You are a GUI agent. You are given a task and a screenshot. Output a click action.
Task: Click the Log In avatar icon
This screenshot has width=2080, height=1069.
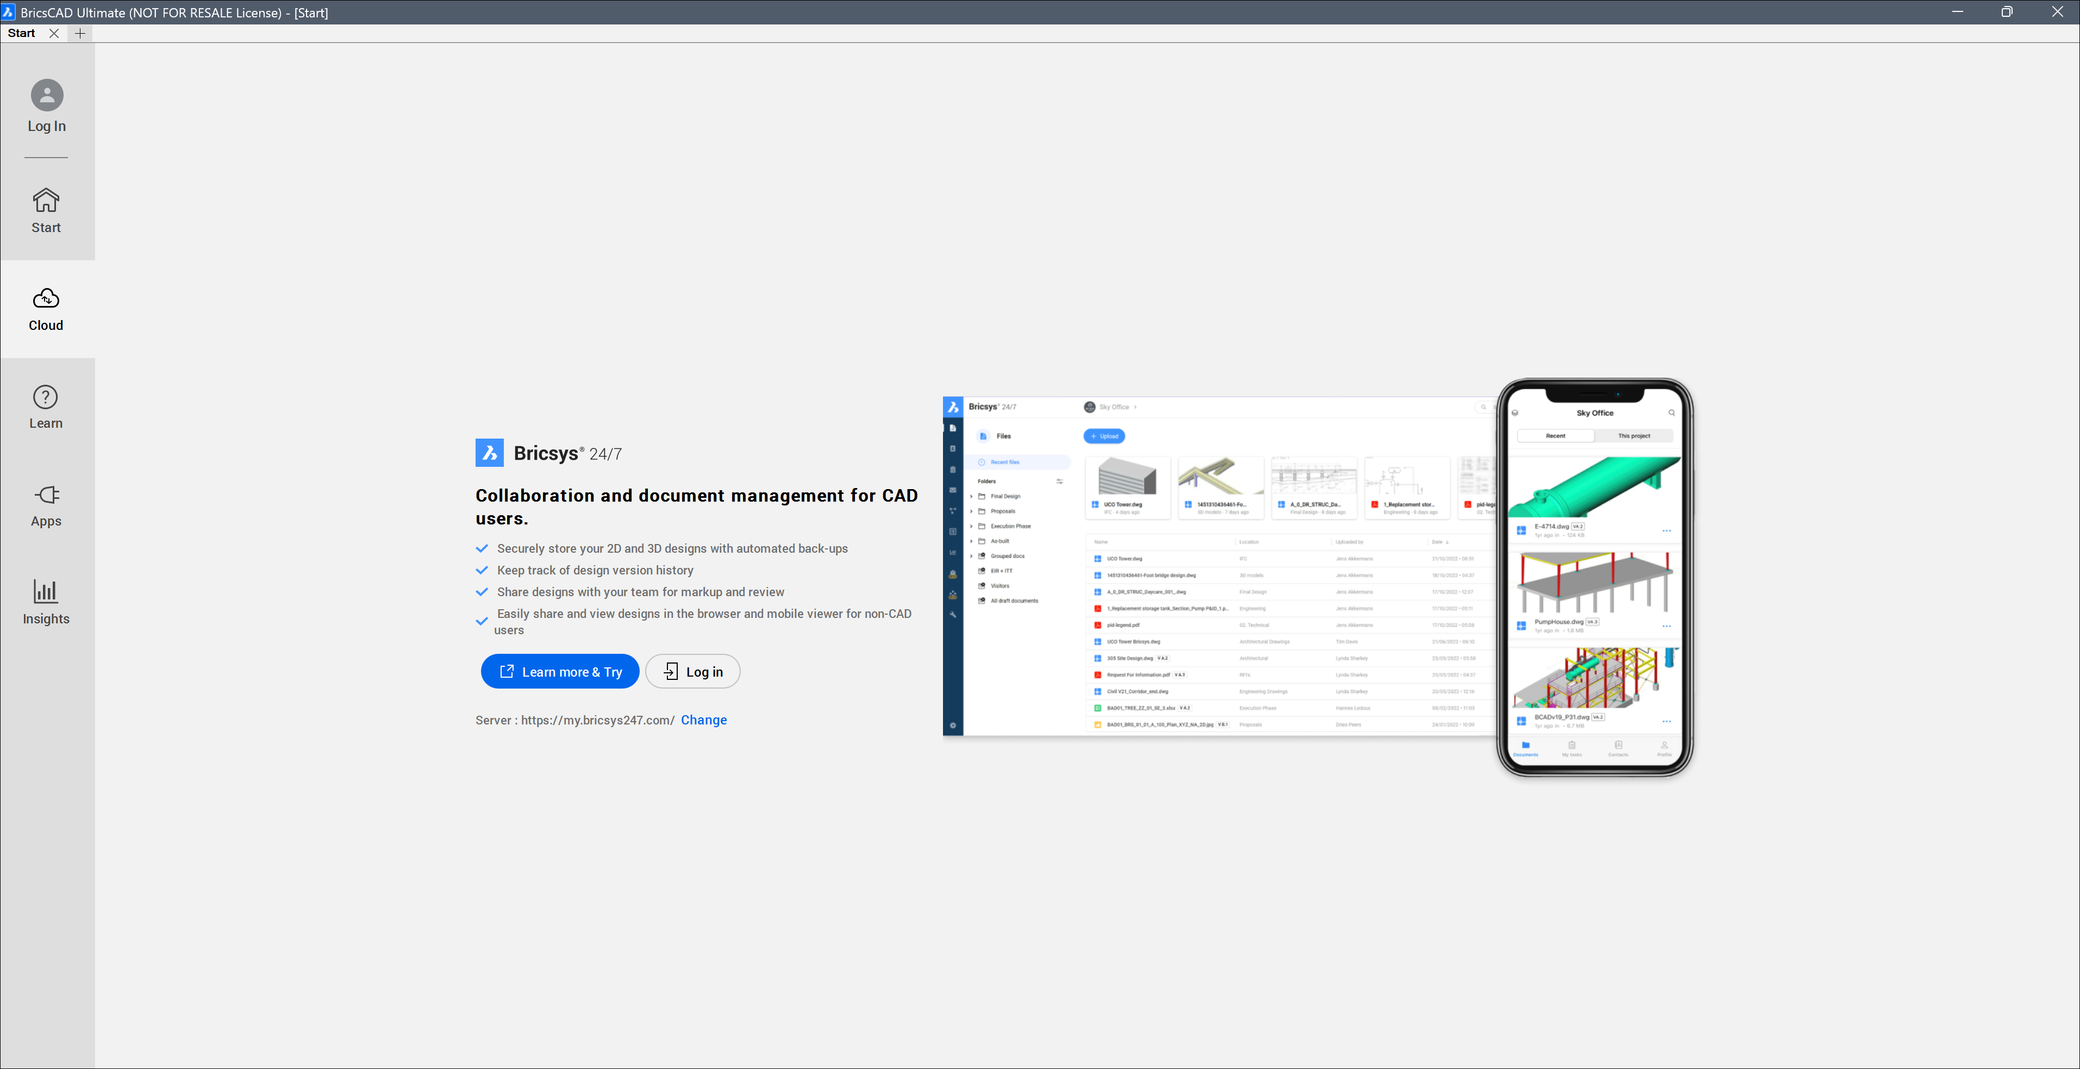coord(47,95)
